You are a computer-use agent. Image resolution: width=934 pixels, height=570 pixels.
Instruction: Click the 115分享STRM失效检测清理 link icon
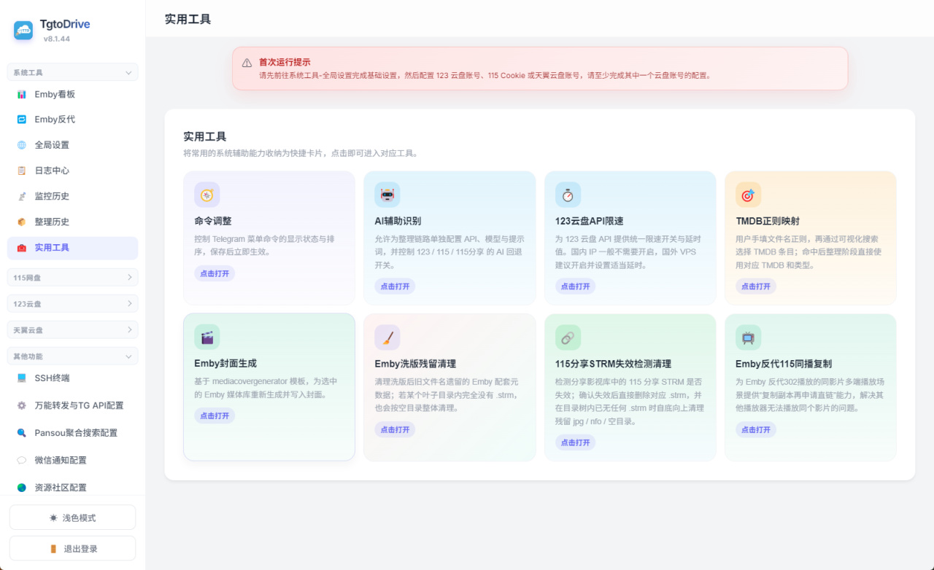point(568,337)
